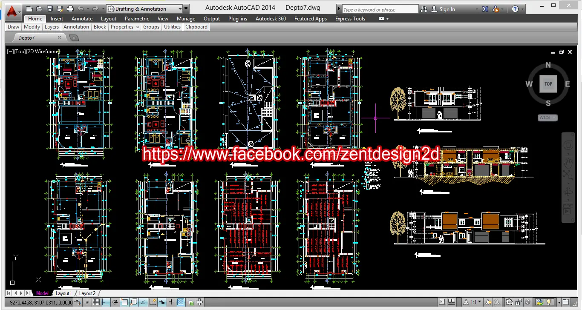The width and height of the screenshot is (582, 310).
Task: Expand the Undo history dropdown arrow
Action: (x=87, y=9)
